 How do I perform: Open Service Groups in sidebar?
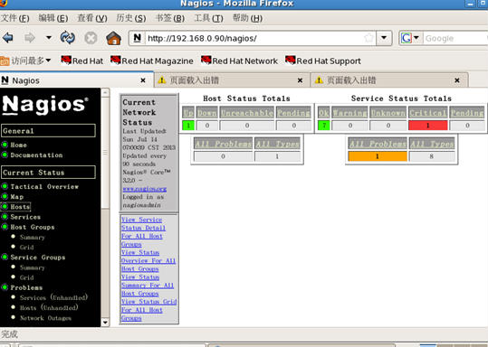tap(38, 258)
